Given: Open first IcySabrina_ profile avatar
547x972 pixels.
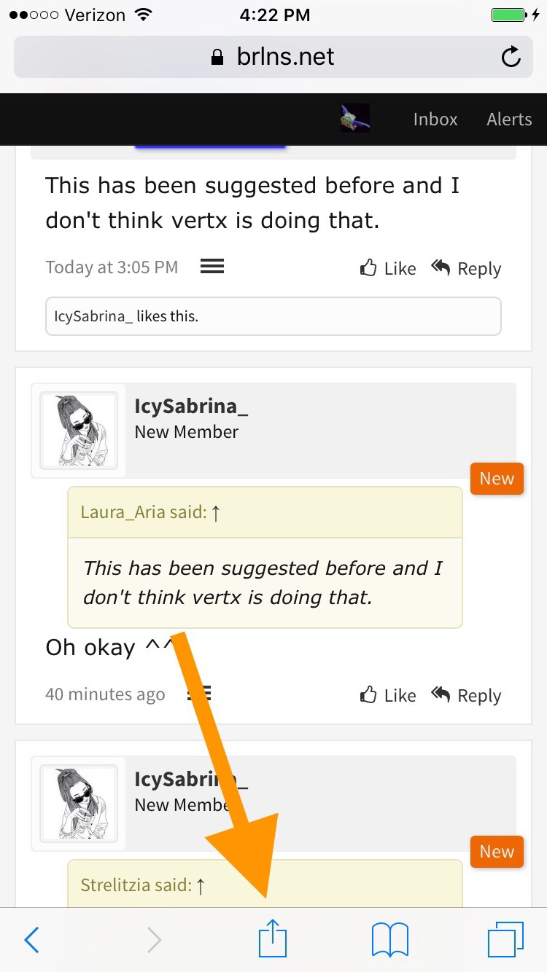Looking at the screenshot, I should (x=78, y=430).
